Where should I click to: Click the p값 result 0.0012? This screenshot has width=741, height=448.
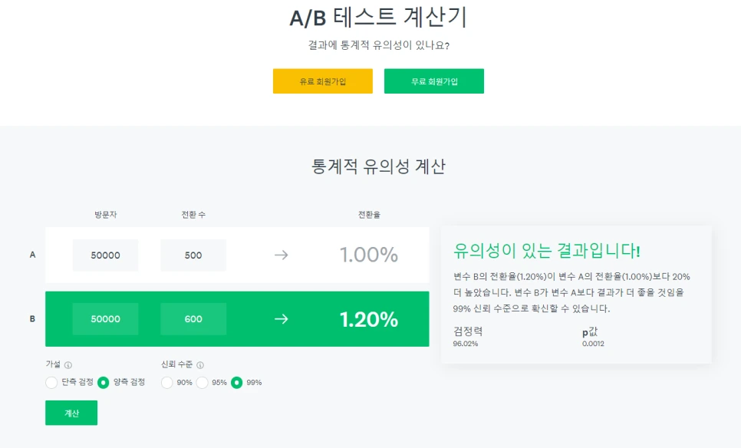pos(592,344)
